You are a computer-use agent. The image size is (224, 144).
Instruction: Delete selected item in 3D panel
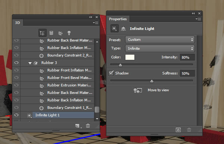88,126
